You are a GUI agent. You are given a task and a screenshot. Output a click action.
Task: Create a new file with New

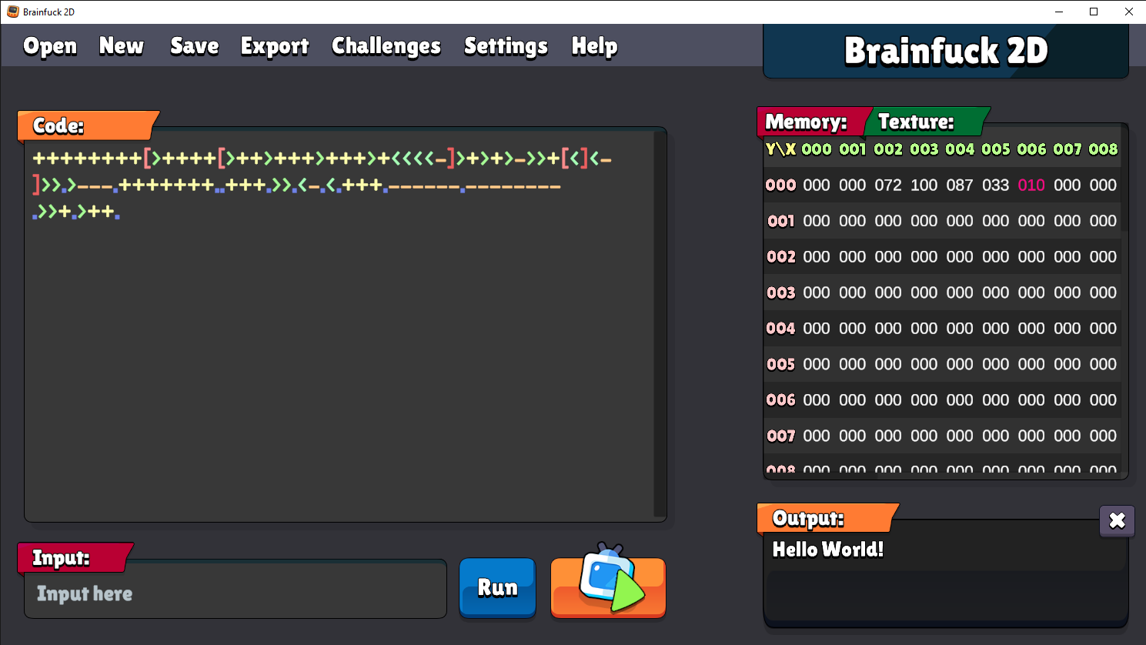point(122,46)
